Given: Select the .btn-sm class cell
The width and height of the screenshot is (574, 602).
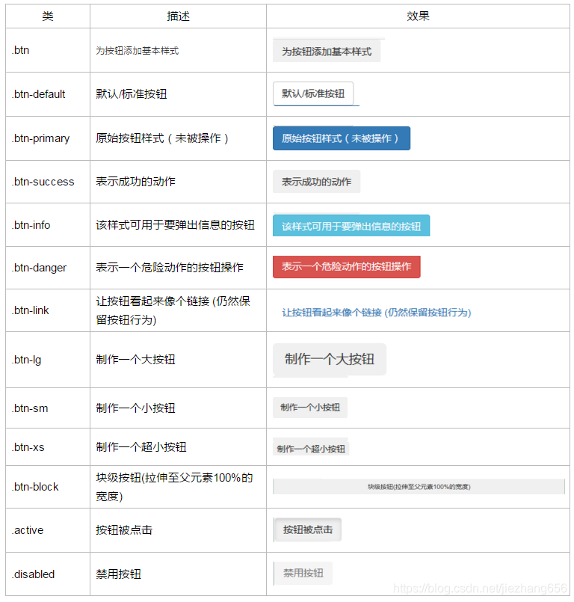Looking at the screenshot, I should (x=48, y=408).
